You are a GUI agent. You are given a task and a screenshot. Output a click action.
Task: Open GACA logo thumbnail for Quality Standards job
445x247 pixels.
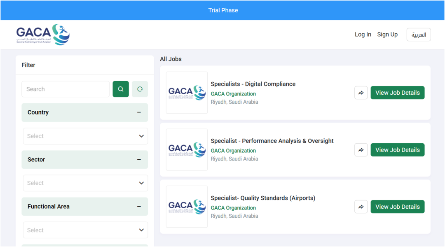[187, 207]
